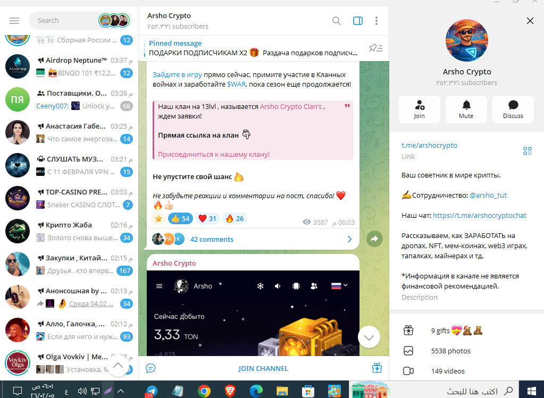Image resolution: width=544 pixels, height=398 pixels.
Task: Open the Olga Vovkiv channel
Action: [69, 363]
